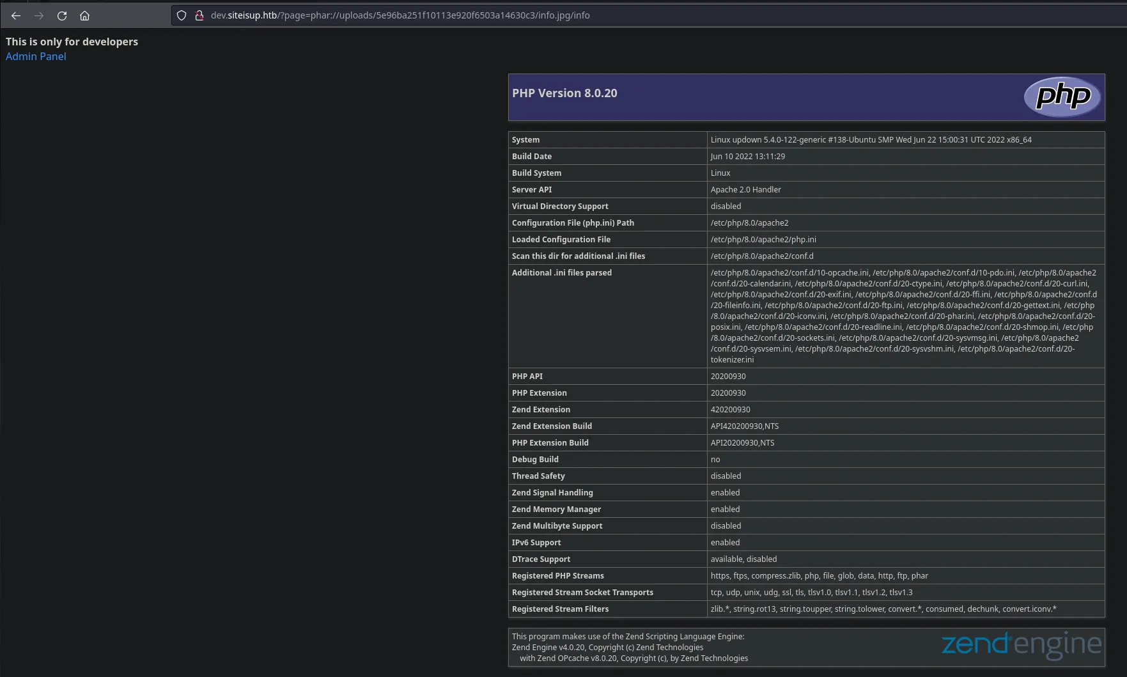
Task: Click the Server API value Apache 2.0 Handler
Action: (x=745, y=190)
